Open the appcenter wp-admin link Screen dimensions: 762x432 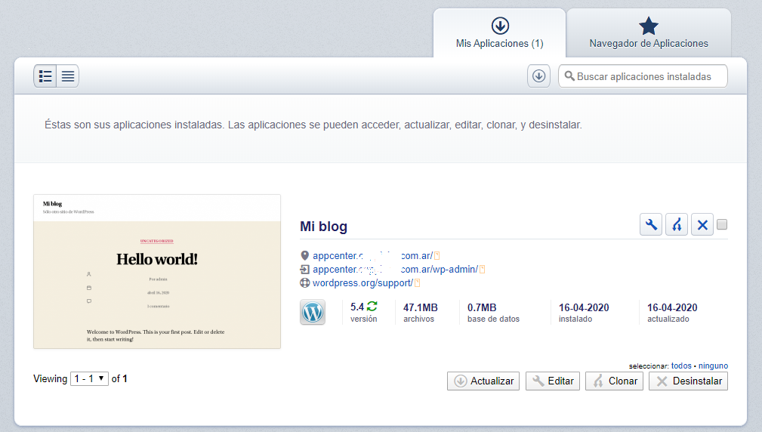pyautogui.click(x=395, y=269)
